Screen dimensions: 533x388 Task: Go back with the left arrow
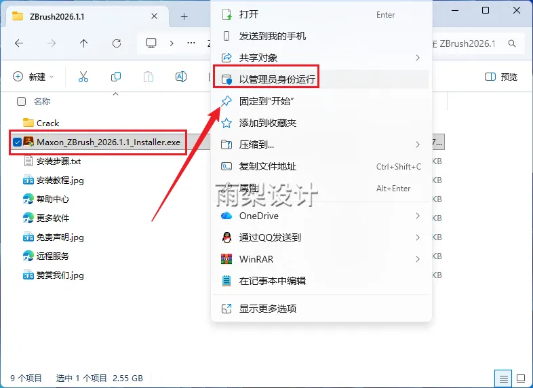click(19, 43)
